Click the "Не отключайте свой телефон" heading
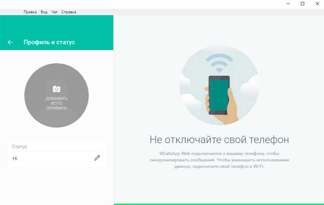The height and width of the screenshot is (205, 324). coord(219,139)
